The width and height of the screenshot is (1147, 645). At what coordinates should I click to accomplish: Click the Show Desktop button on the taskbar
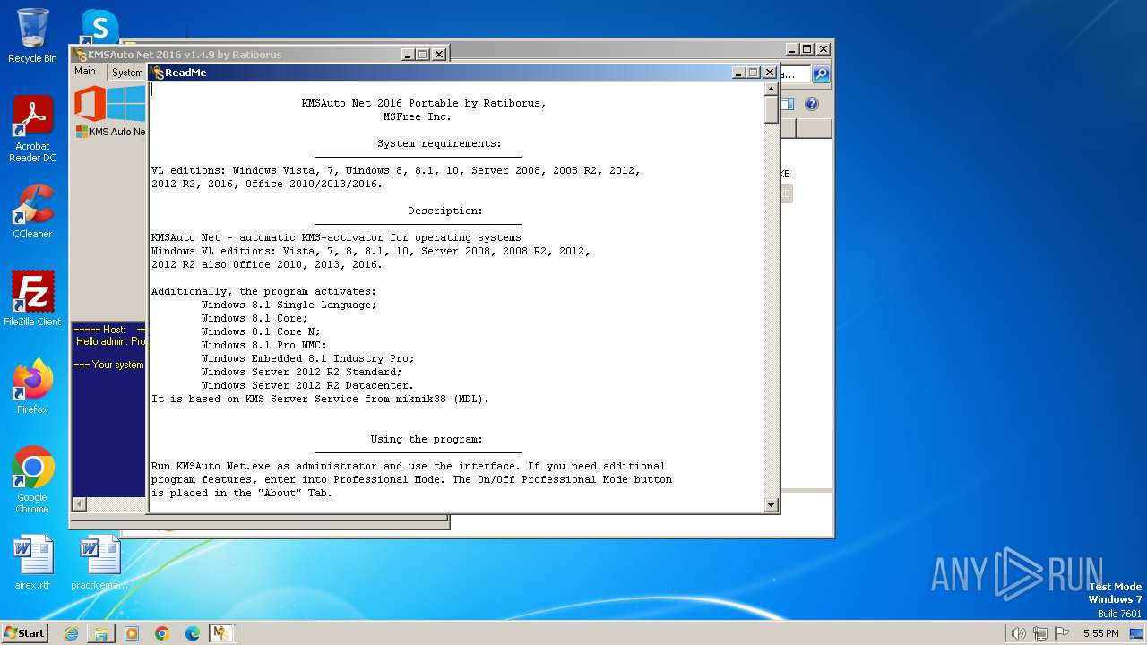pos(1136,633)
